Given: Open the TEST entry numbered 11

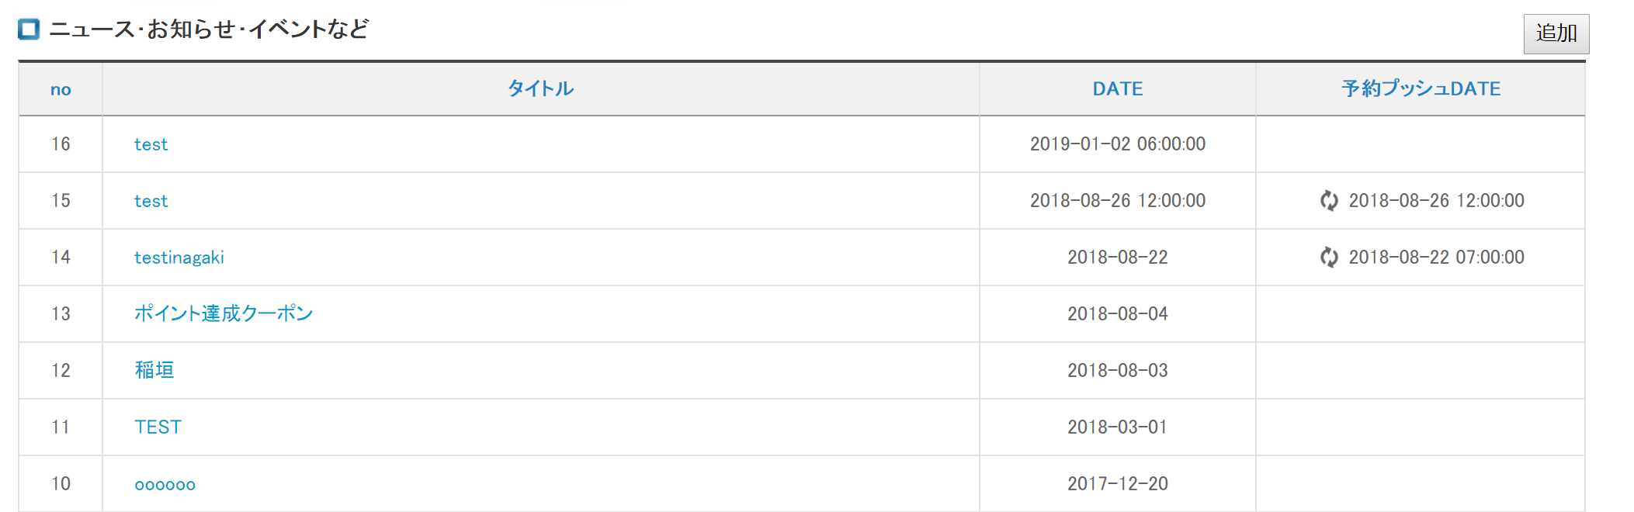Looking at the screenshot, I should click(x=158, y=427).
